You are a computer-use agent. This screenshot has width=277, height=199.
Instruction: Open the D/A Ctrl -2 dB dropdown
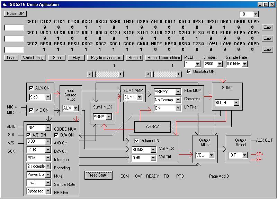[x=48, y=150]
